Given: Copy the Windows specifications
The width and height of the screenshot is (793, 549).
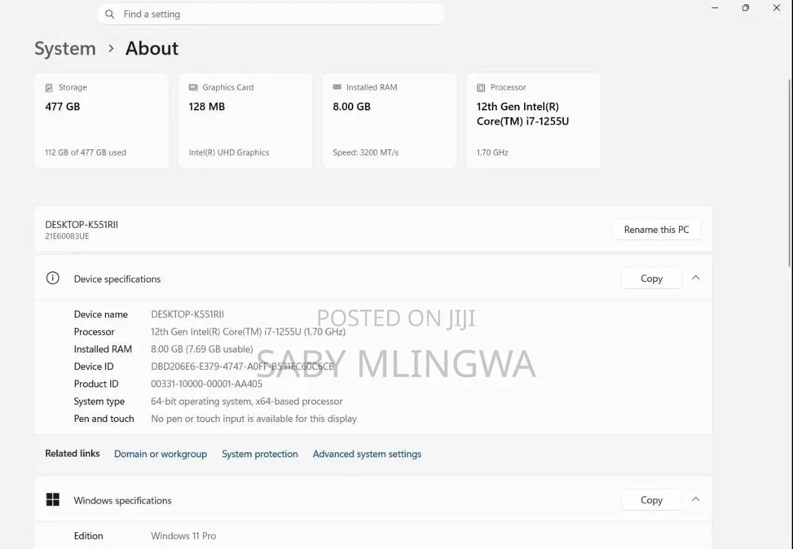Looking at the screenshot, I should (x=652, y=500).
